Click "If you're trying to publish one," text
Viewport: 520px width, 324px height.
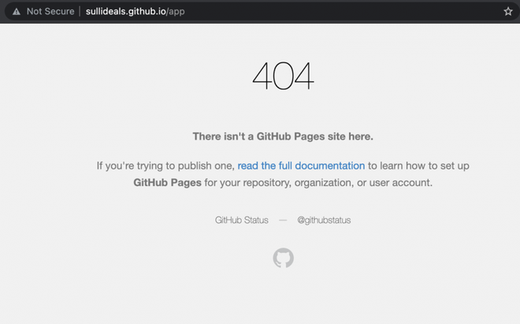click(x=165, y=166)
